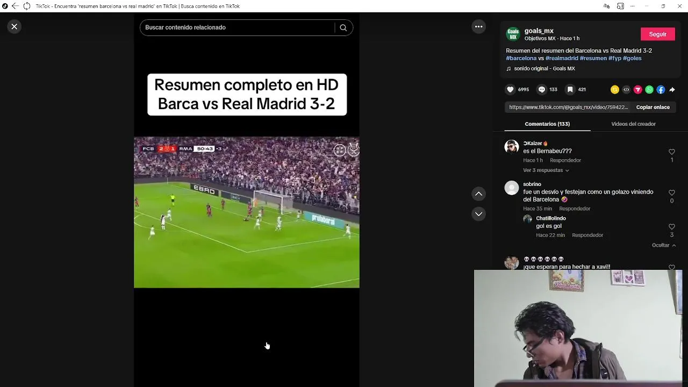This screenshot has height=387, width=688.
Task: Share the video to WhatsApp
Action: [649, 90]
